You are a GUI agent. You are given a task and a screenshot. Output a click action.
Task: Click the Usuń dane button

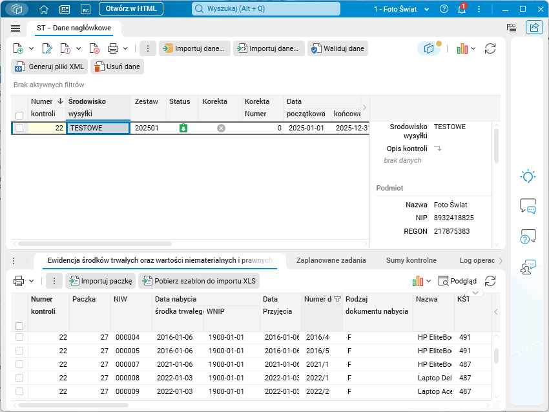click(x=117, y=67)
